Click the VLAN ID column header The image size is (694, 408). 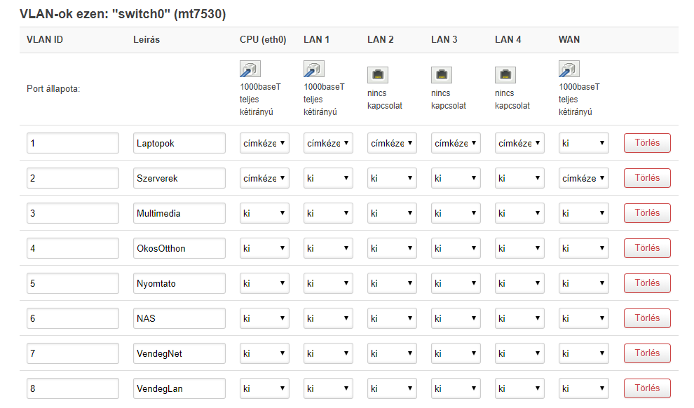tap(45, 39)
